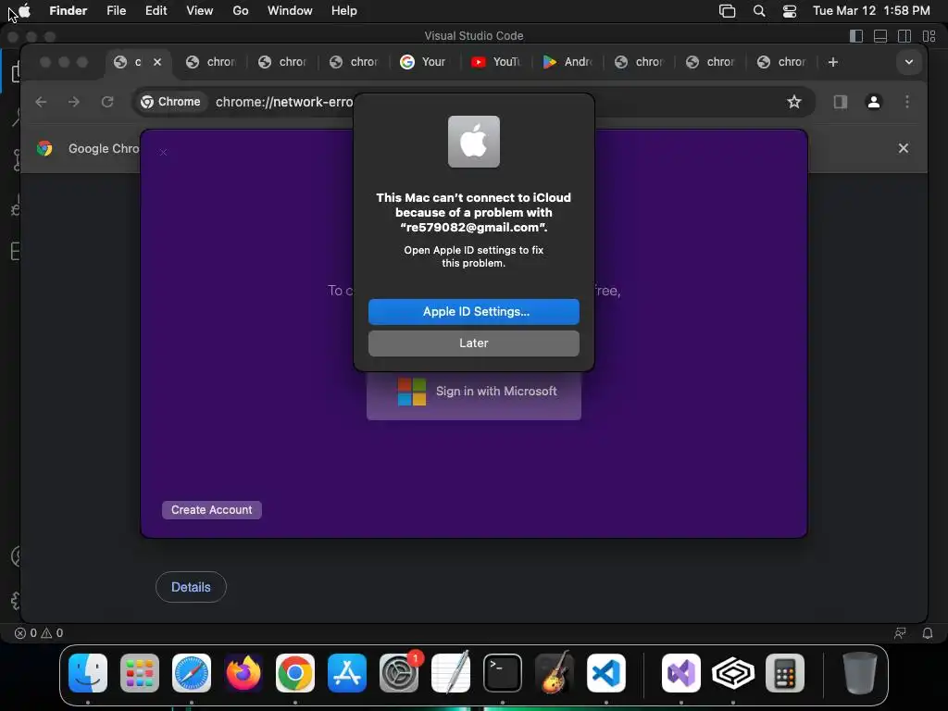Image resolution: width=948 pixels, height=711 pixels.
Task: Open the hexagon-logo app in Dock
Action: pyautogui.click(x=733, y=673)
